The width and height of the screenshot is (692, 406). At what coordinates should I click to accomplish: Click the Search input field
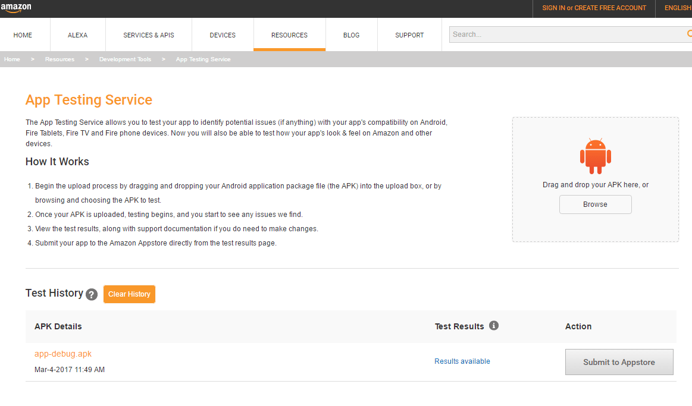point(565,34)
